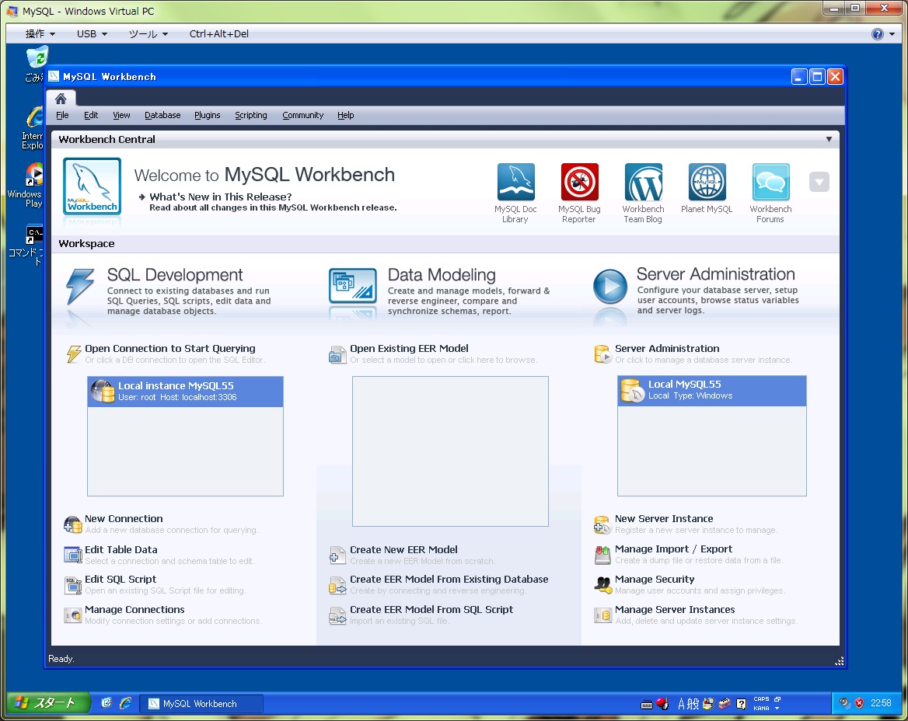The image size is (908, 721).
Task: Open the Community menu
Action: pyautogui.click(x=303, y=115)
